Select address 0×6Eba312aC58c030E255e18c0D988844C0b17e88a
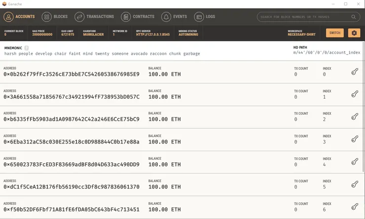 pos(72,142)
